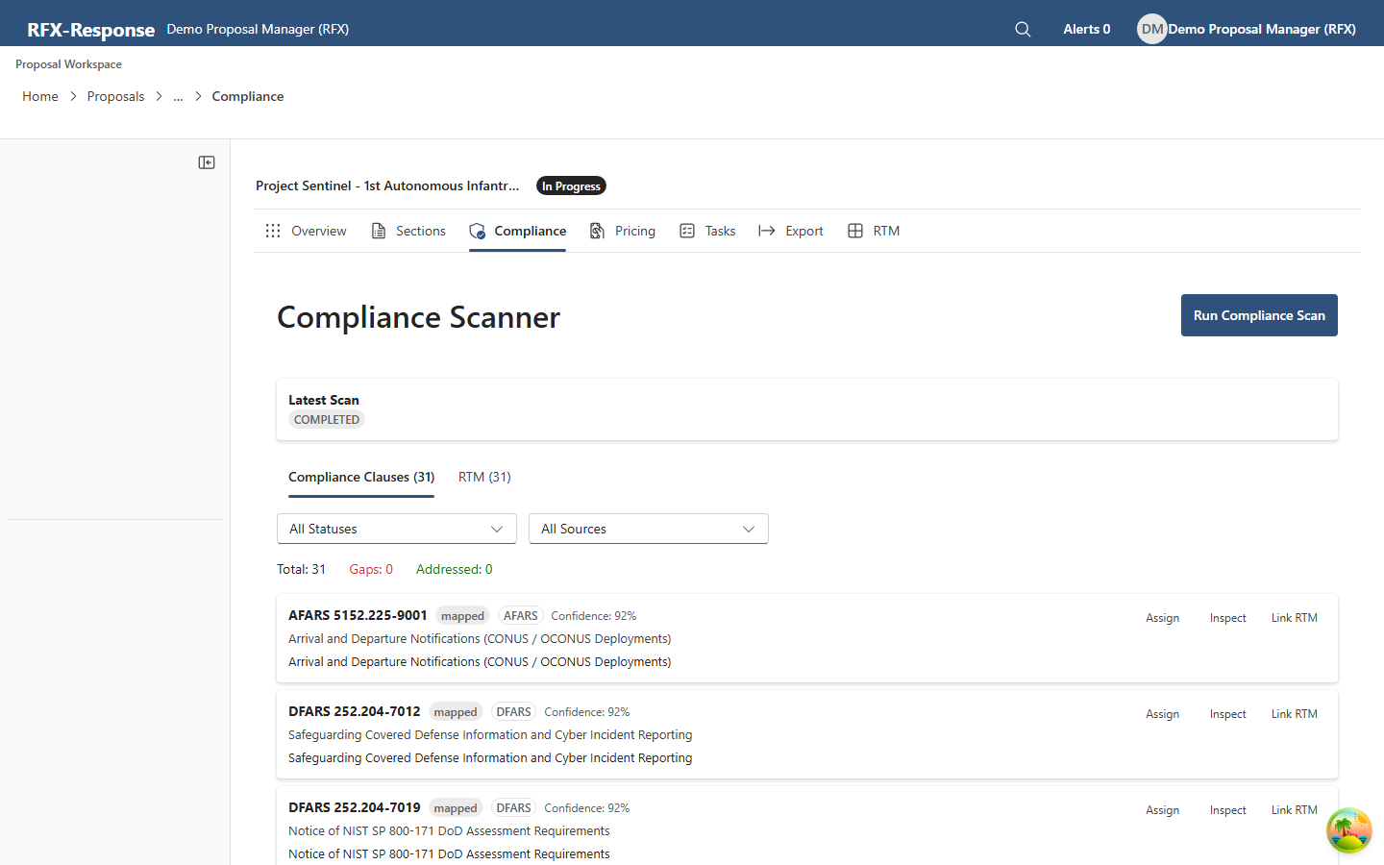Switch to the Tasks tab
Screen dimensions: 1384x865
point(707,231)
